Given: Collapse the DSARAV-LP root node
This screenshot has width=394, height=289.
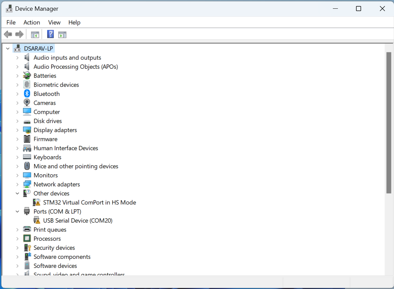Looking at the screenshot, I should click(x=7, y=48).
